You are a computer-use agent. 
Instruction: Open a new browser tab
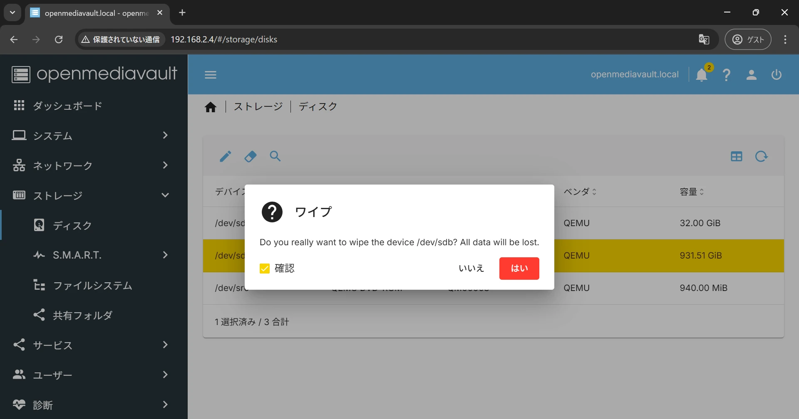click(x=182, y=12)
